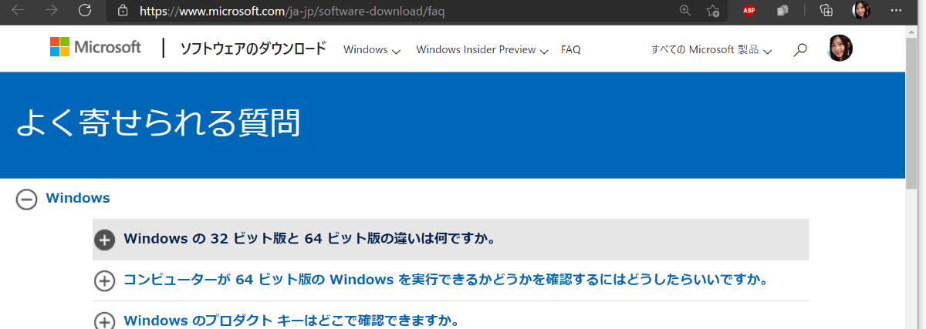Open the Microsoft account avatar on page
Screen dimensions: 926x329
[x=840, y=49]
